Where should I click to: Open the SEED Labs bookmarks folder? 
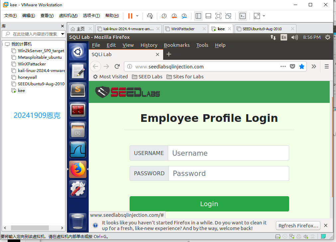(147, 77)
